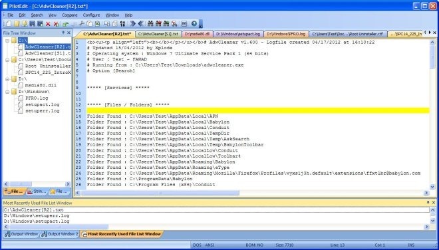The height and width of the screenshot is (250, 439).
Task: Click the New file toolbar icon
Action: pos(9,24)
